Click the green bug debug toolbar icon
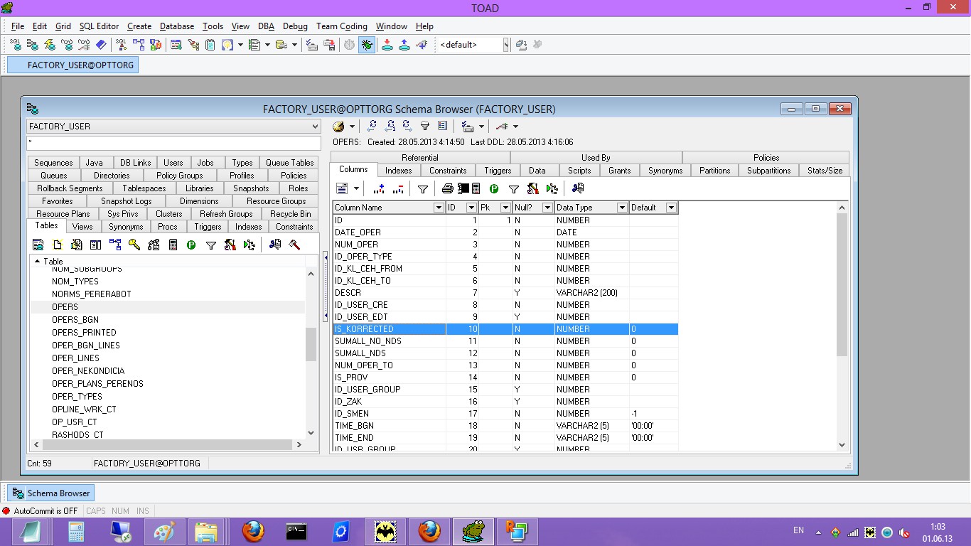The height and width of the screenshot is (546, 971). click(367, 45)
